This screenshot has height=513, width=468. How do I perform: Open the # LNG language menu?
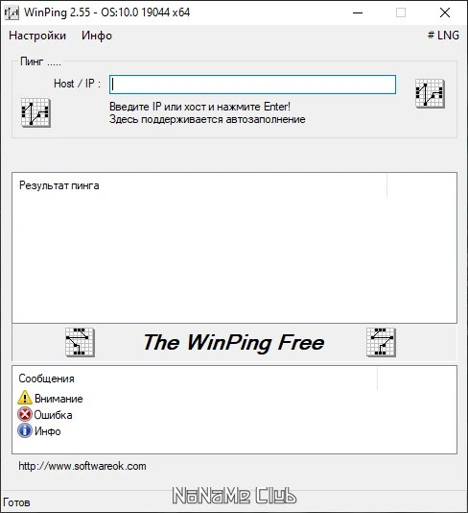(x=443, y=36)
